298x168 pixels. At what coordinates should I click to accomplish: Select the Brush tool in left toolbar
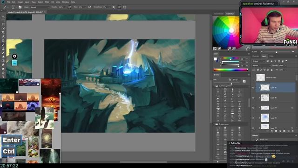3,45
